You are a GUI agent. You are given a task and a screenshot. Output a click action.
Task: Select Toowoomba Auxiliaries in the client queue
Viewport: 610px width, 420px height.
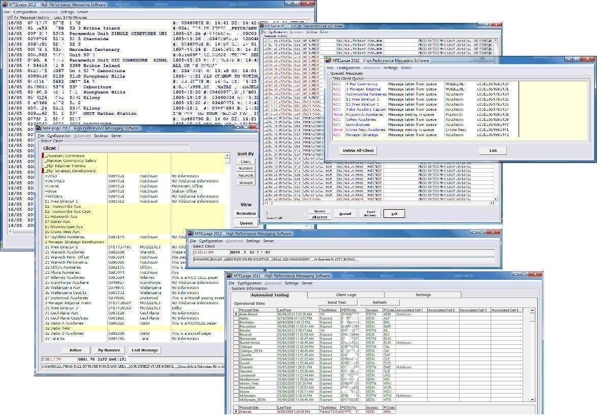[x=366, y=94]
